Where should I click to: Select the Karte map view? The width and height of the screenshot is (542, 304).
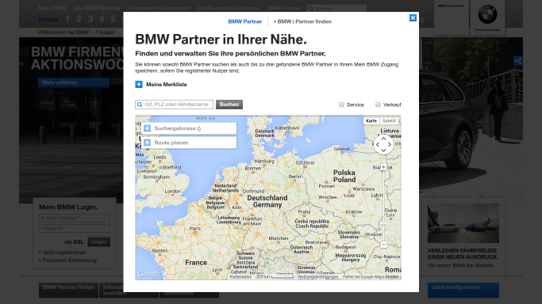(x=371, y=121)
